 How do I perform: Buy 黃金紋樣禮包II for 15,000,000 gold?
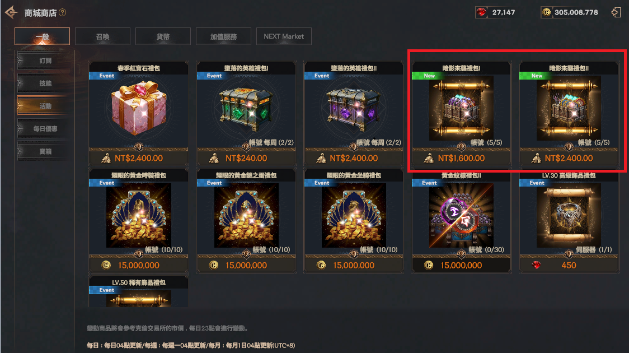coord(461,266)
